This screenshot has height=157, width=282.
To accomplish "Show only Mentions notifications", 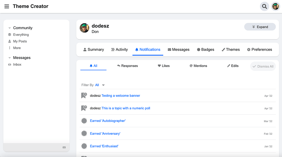I will [198, 66].
